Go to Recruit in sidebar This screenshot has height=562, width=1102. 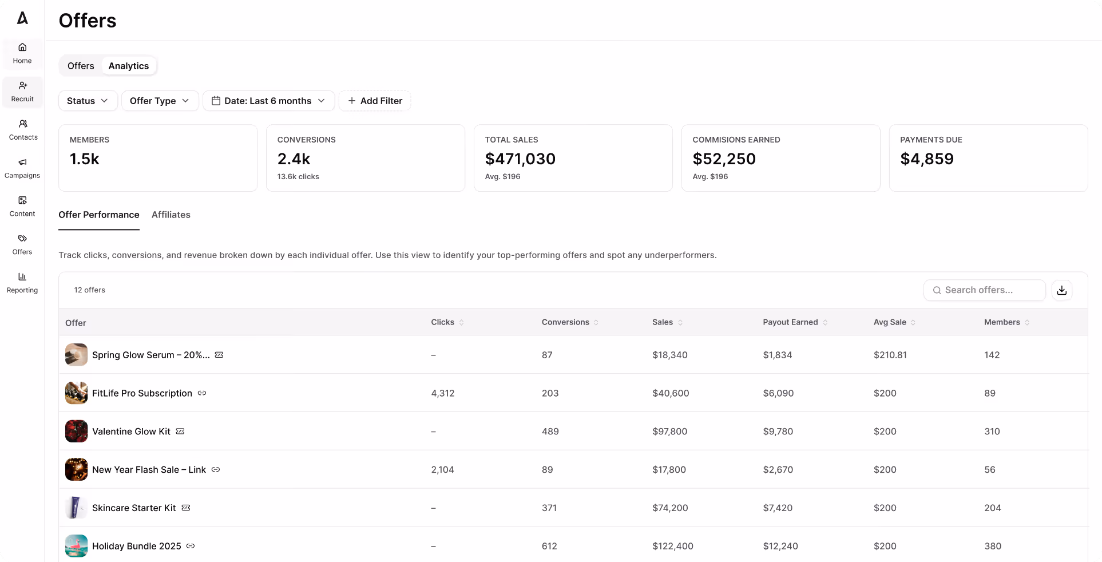point(22,92)
